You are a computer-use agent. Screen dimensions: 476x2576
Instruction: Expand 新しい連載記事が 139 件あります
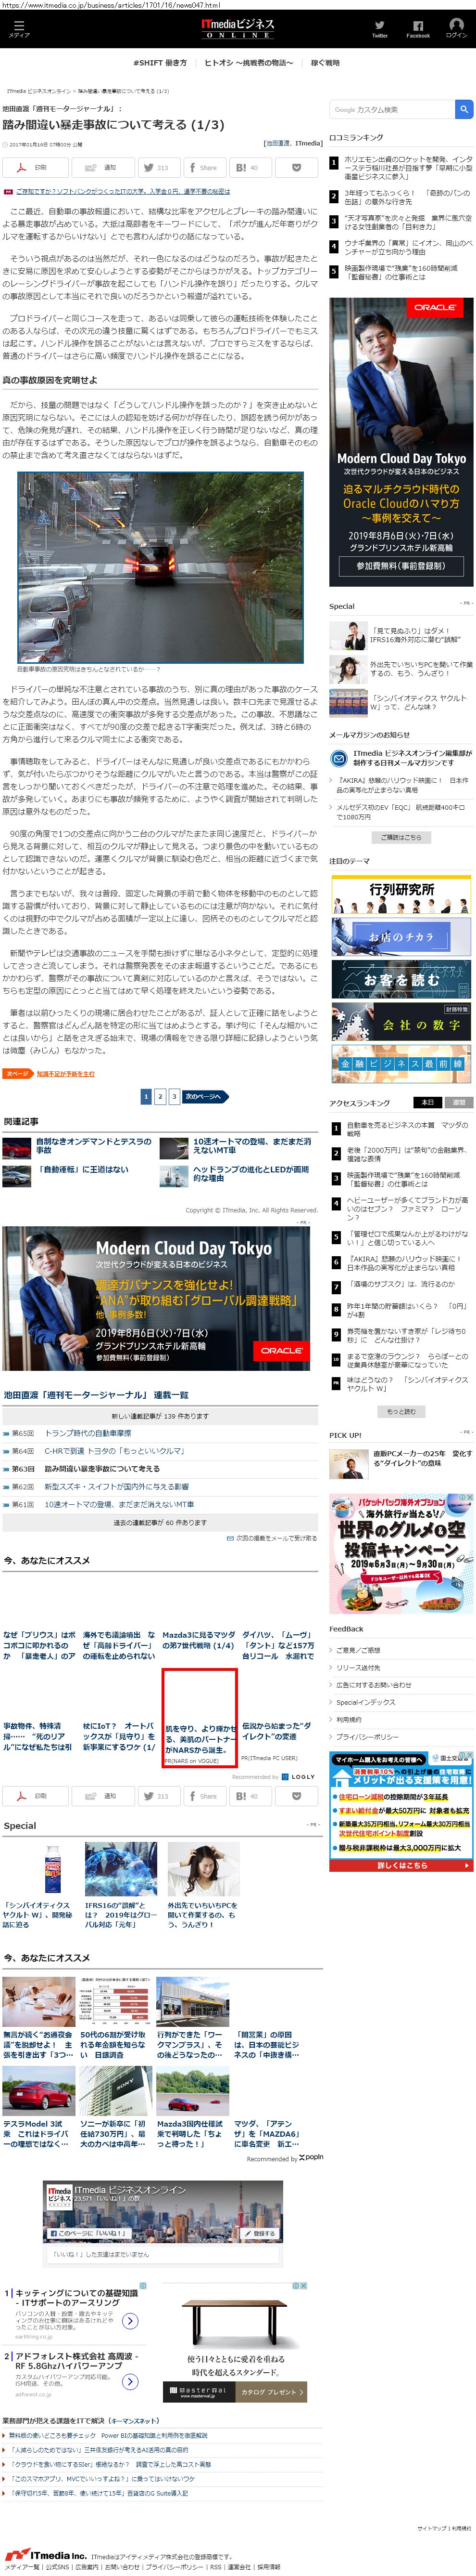[x=160, y=1416]
